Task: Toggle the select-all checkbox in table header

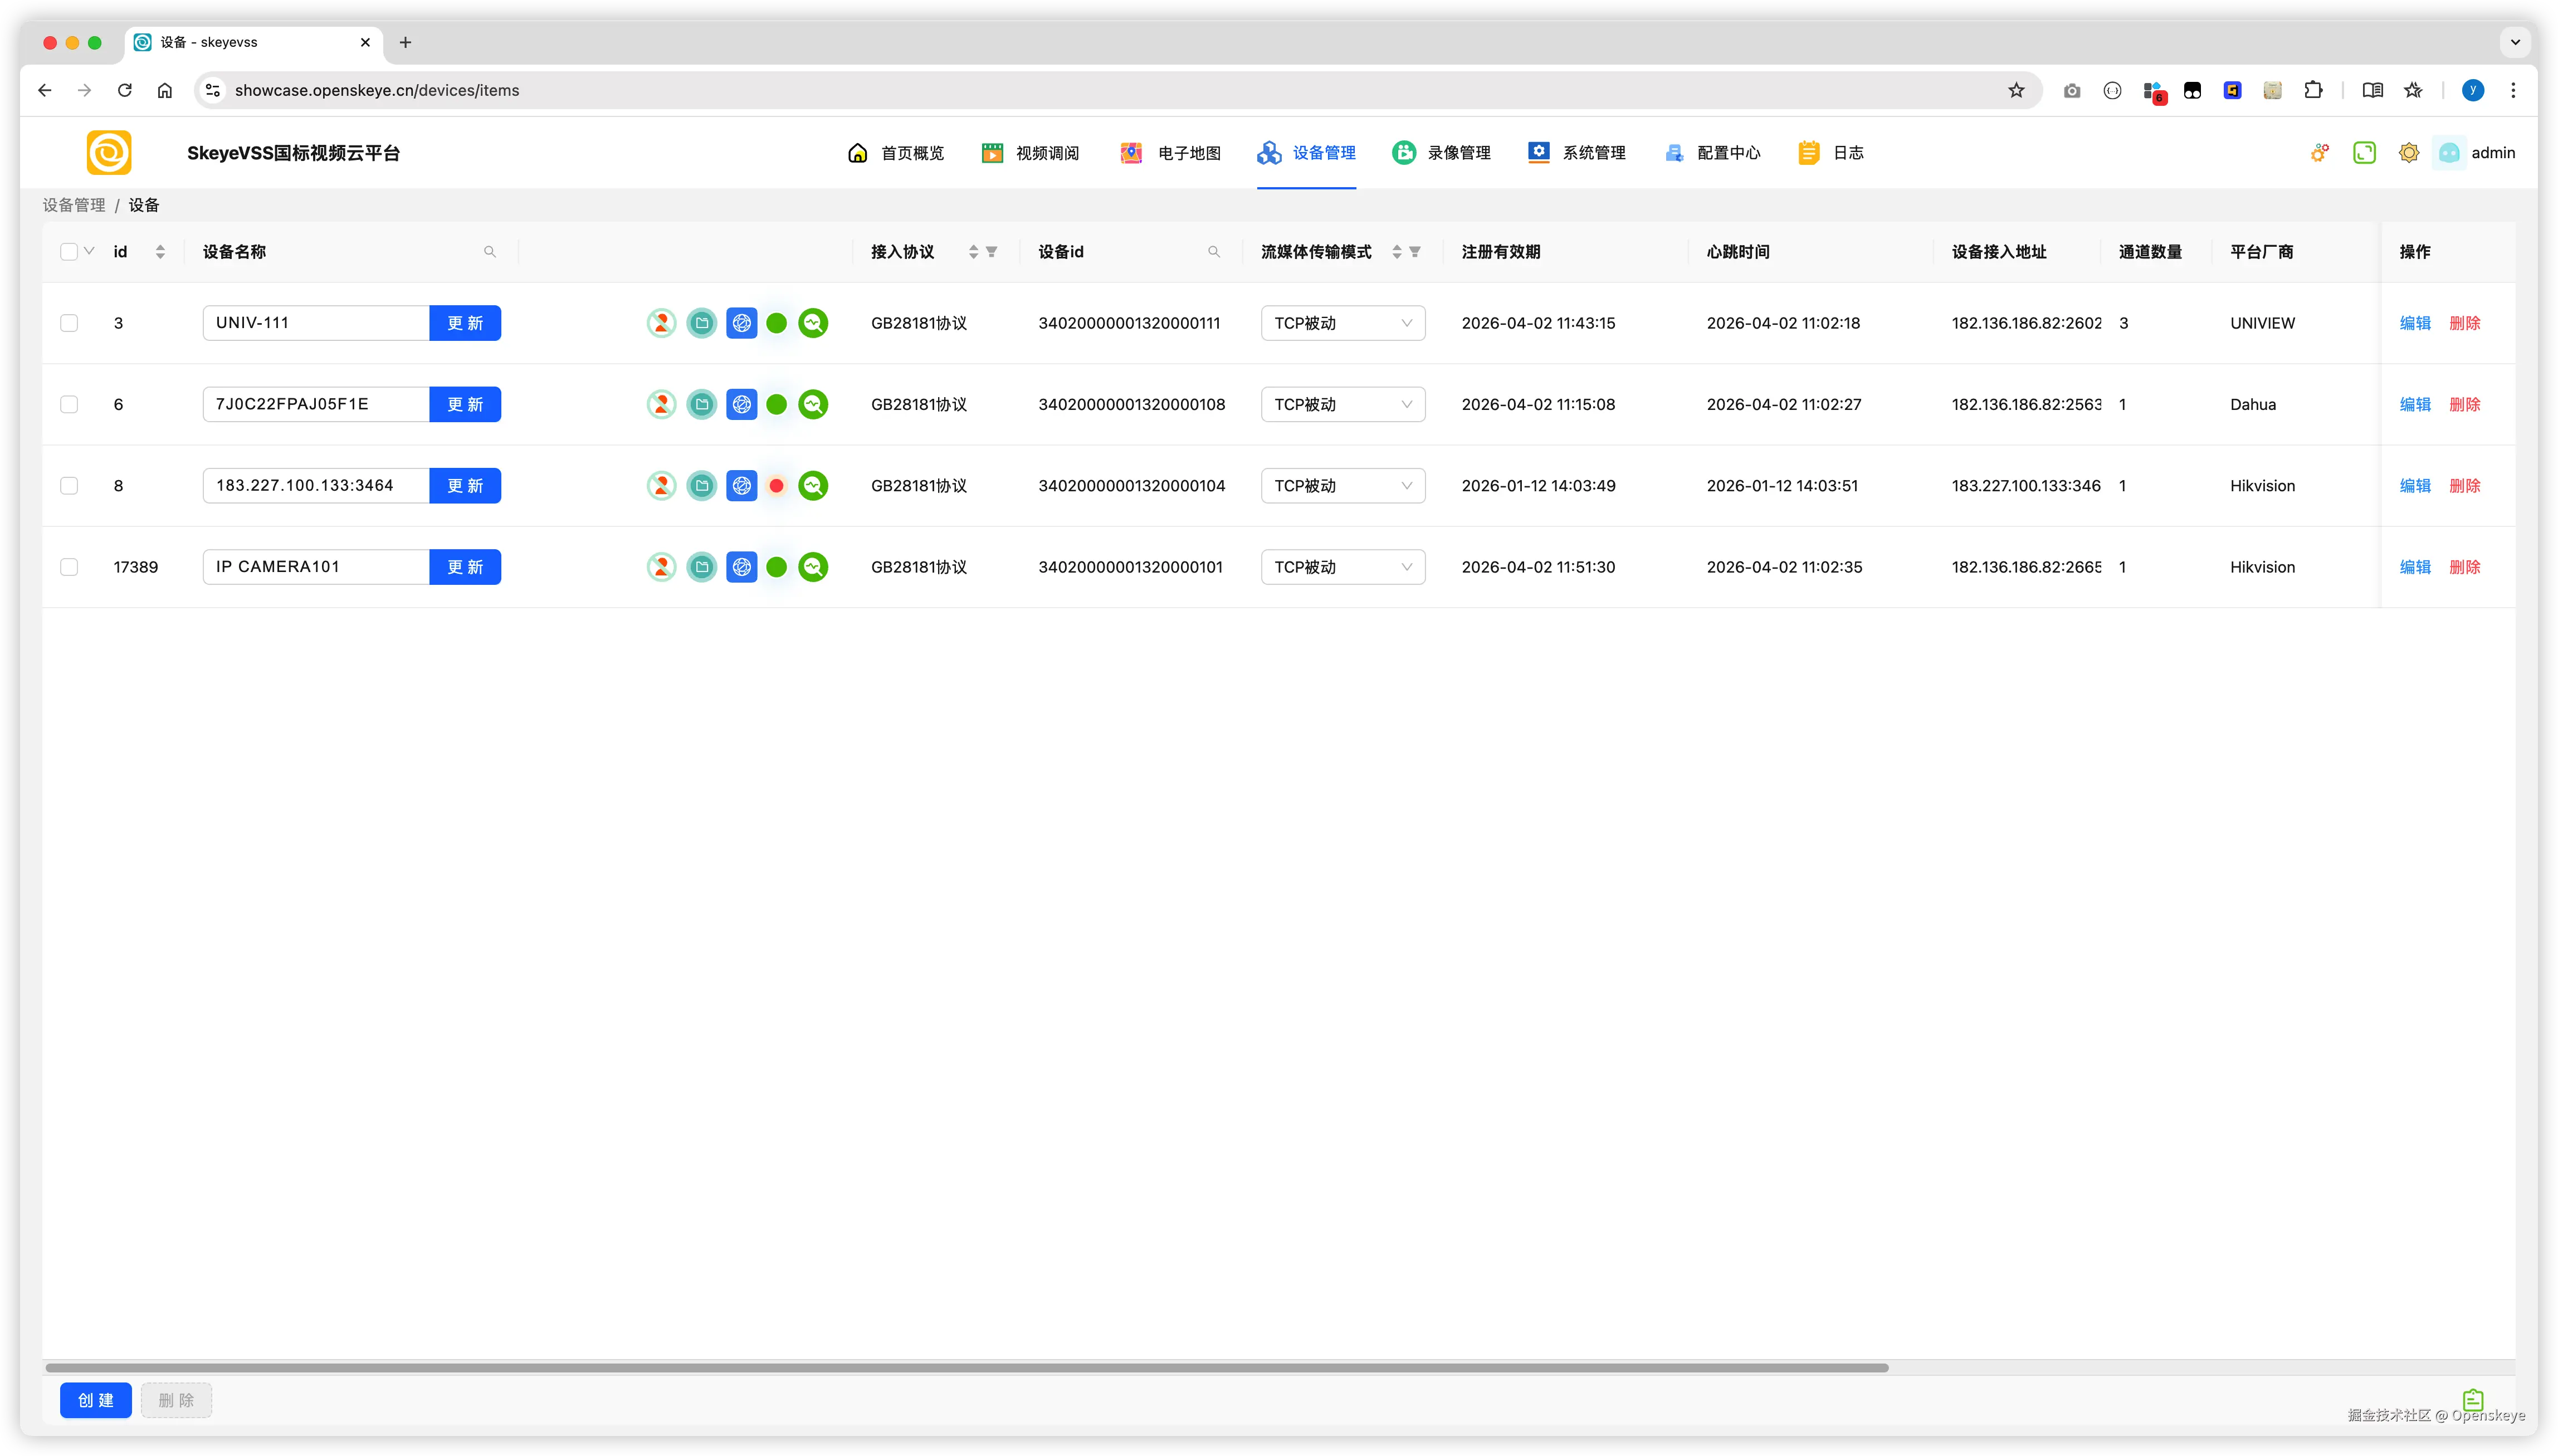Action: [x=69, y=252]
